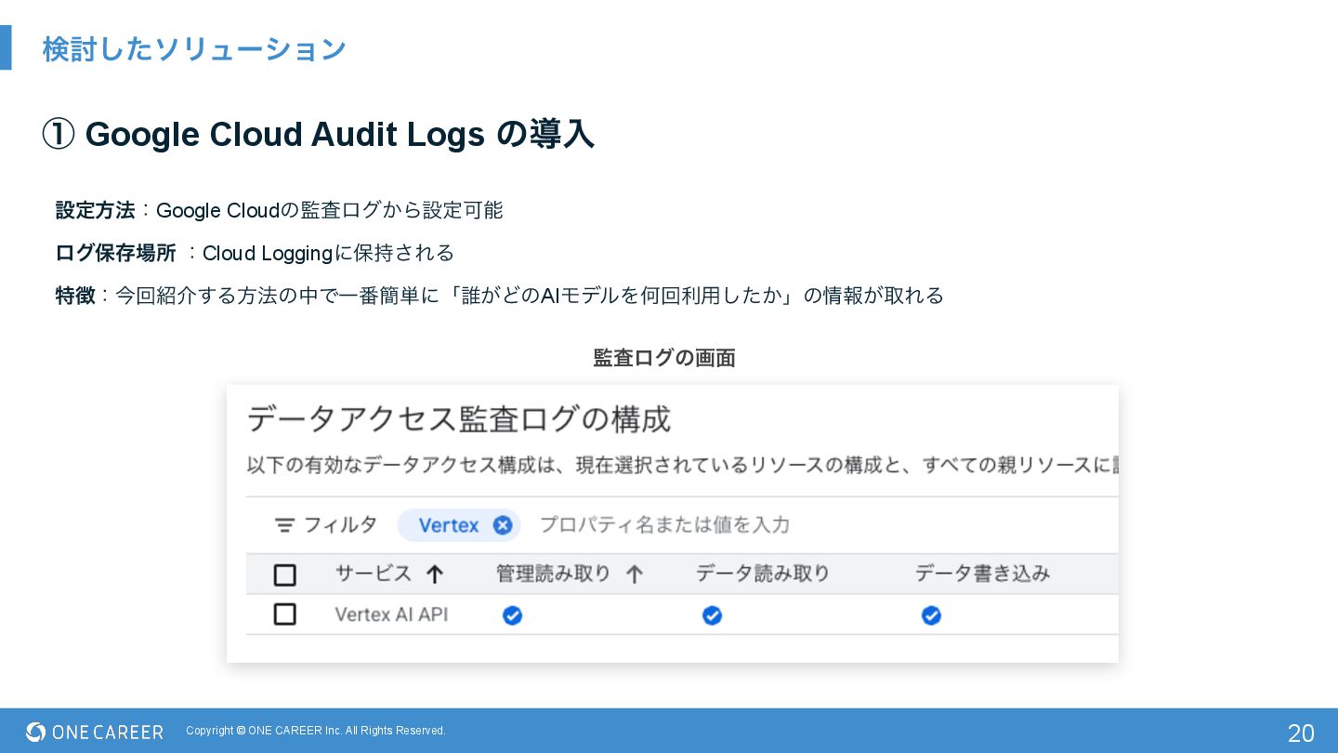This screenshot has height=753, width=1338.
Task: Click the データ読み取り column header
Action: (763, 574)
